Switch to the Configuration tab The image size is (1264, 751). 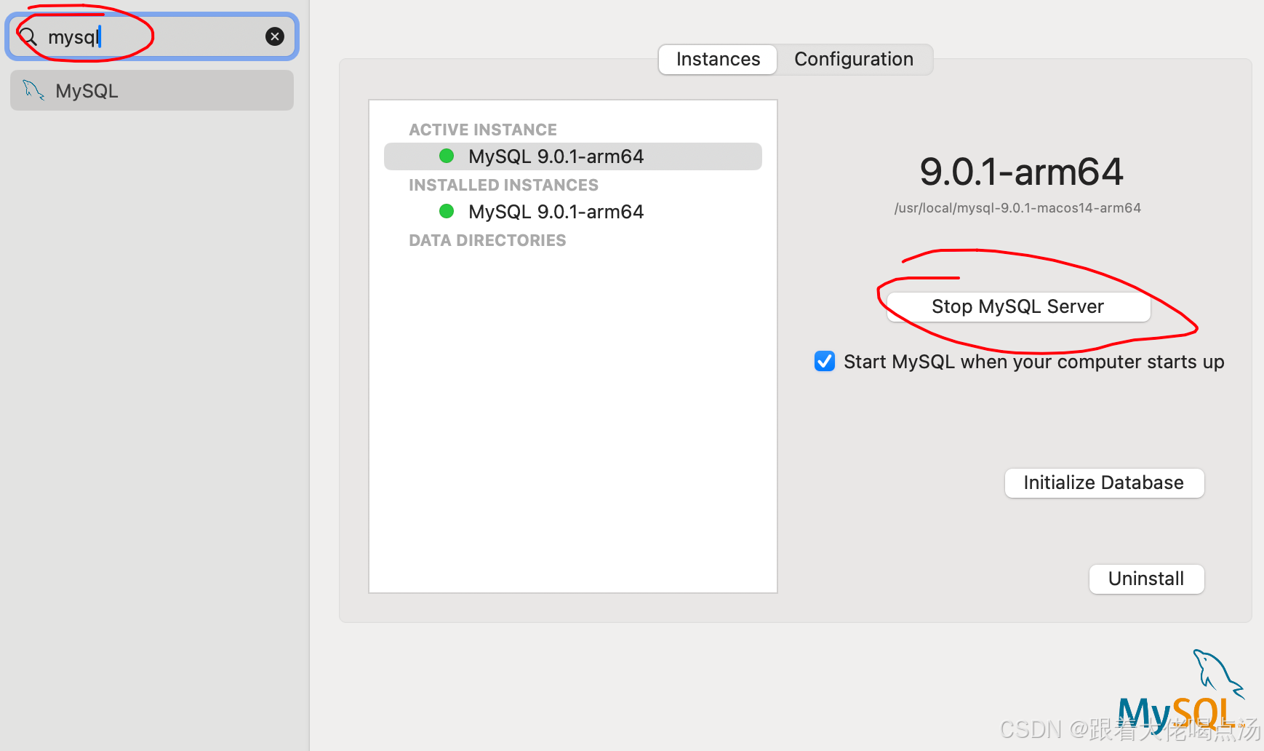[x=854, y=59]
